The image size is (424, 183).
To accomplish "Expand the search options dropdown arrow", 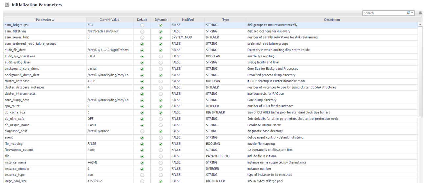I will [x=412, y=13].
